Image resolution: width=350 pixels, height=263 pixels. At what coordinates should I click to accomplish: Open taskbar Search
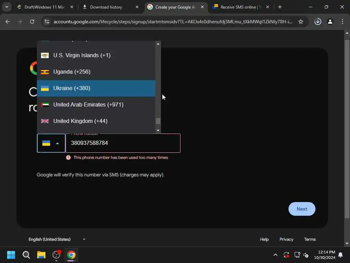26,255
